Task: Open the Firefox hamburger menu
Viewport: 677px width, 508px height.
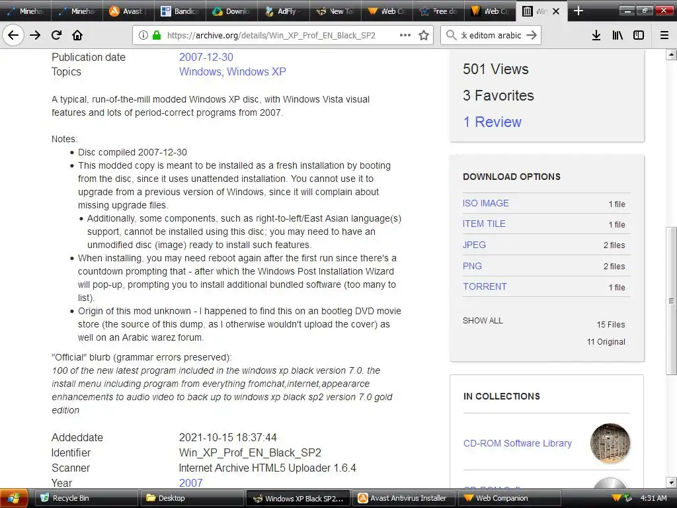Action: coord(664,35)
